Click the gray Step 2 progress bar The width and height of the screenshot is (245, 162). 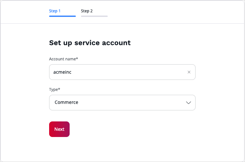[94, 16]
